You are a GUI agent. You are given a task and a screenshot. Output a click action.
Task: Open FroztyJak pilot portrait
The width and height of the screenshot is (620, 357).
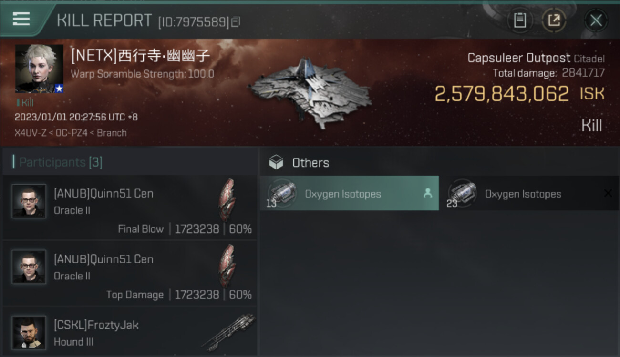tap(29, 332)
